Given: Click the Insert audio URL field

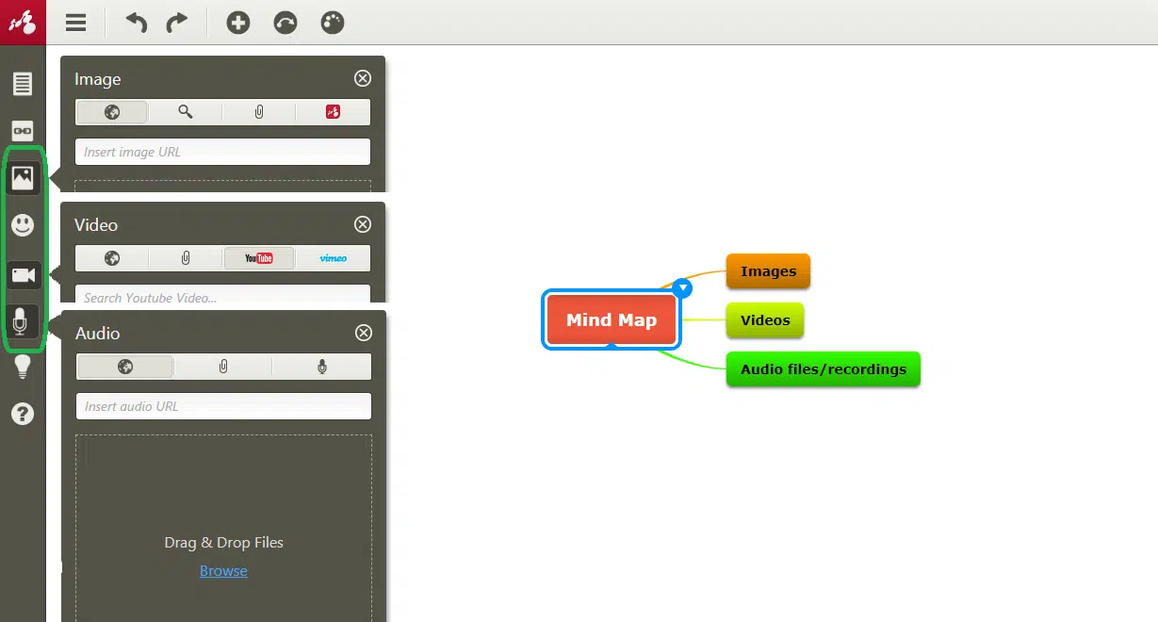Looking at the screenshot, I should click(223, 406).
